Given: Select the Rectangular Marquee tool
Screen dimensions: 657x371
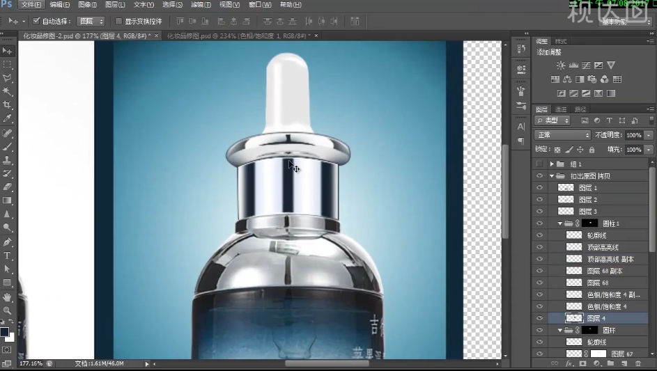Looking at the screenshot, I should 7,65.
